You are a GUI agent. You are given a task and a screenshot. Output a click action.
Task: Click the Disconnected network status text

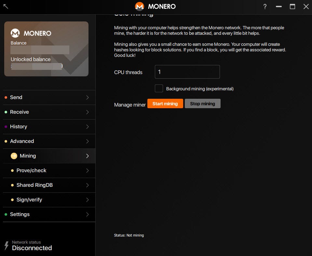pyautogui.click(x=32, y=248)
